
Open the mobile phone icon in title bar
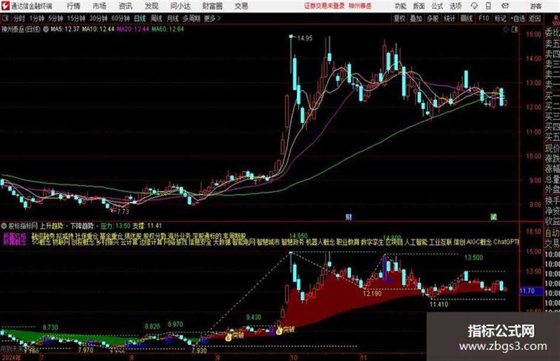(488, 6)
